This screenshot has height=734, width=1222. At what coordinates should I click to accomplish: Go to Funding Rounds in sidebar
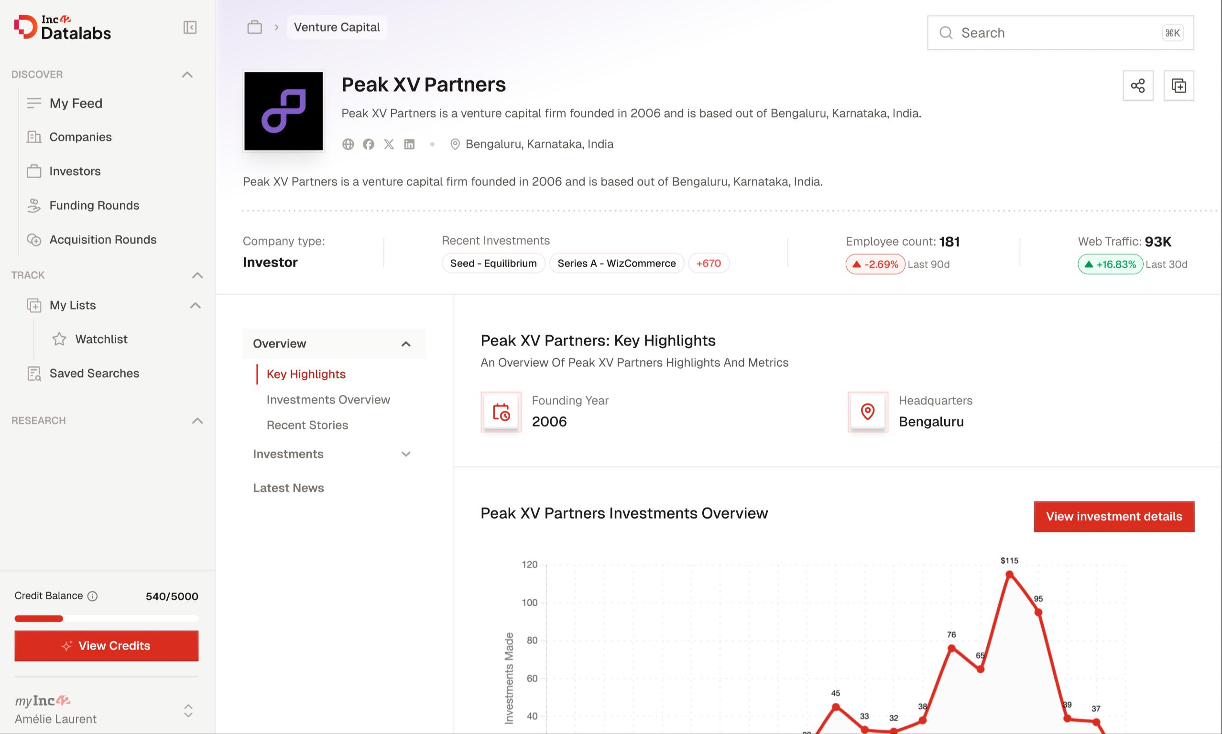click(94, 205)
